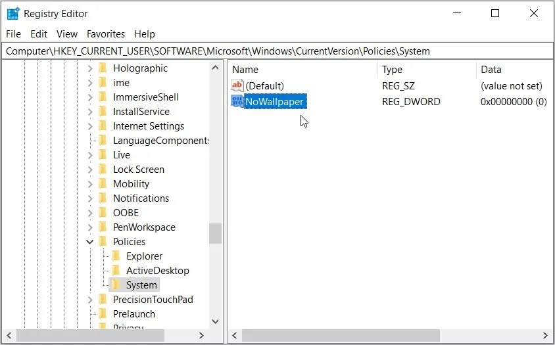Sort values by Data column header
Screen dimensions: 555x345
(515, 70)
